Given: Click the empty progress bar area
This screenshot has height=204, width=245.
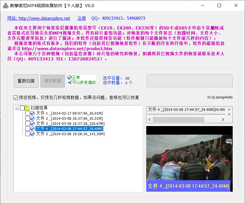Looking at the screenshot, I should pyautogui.click(x=190, y=81).
